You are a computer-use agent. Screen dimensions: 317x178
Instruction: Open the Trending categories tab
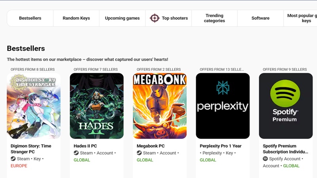tap(214, 18)
